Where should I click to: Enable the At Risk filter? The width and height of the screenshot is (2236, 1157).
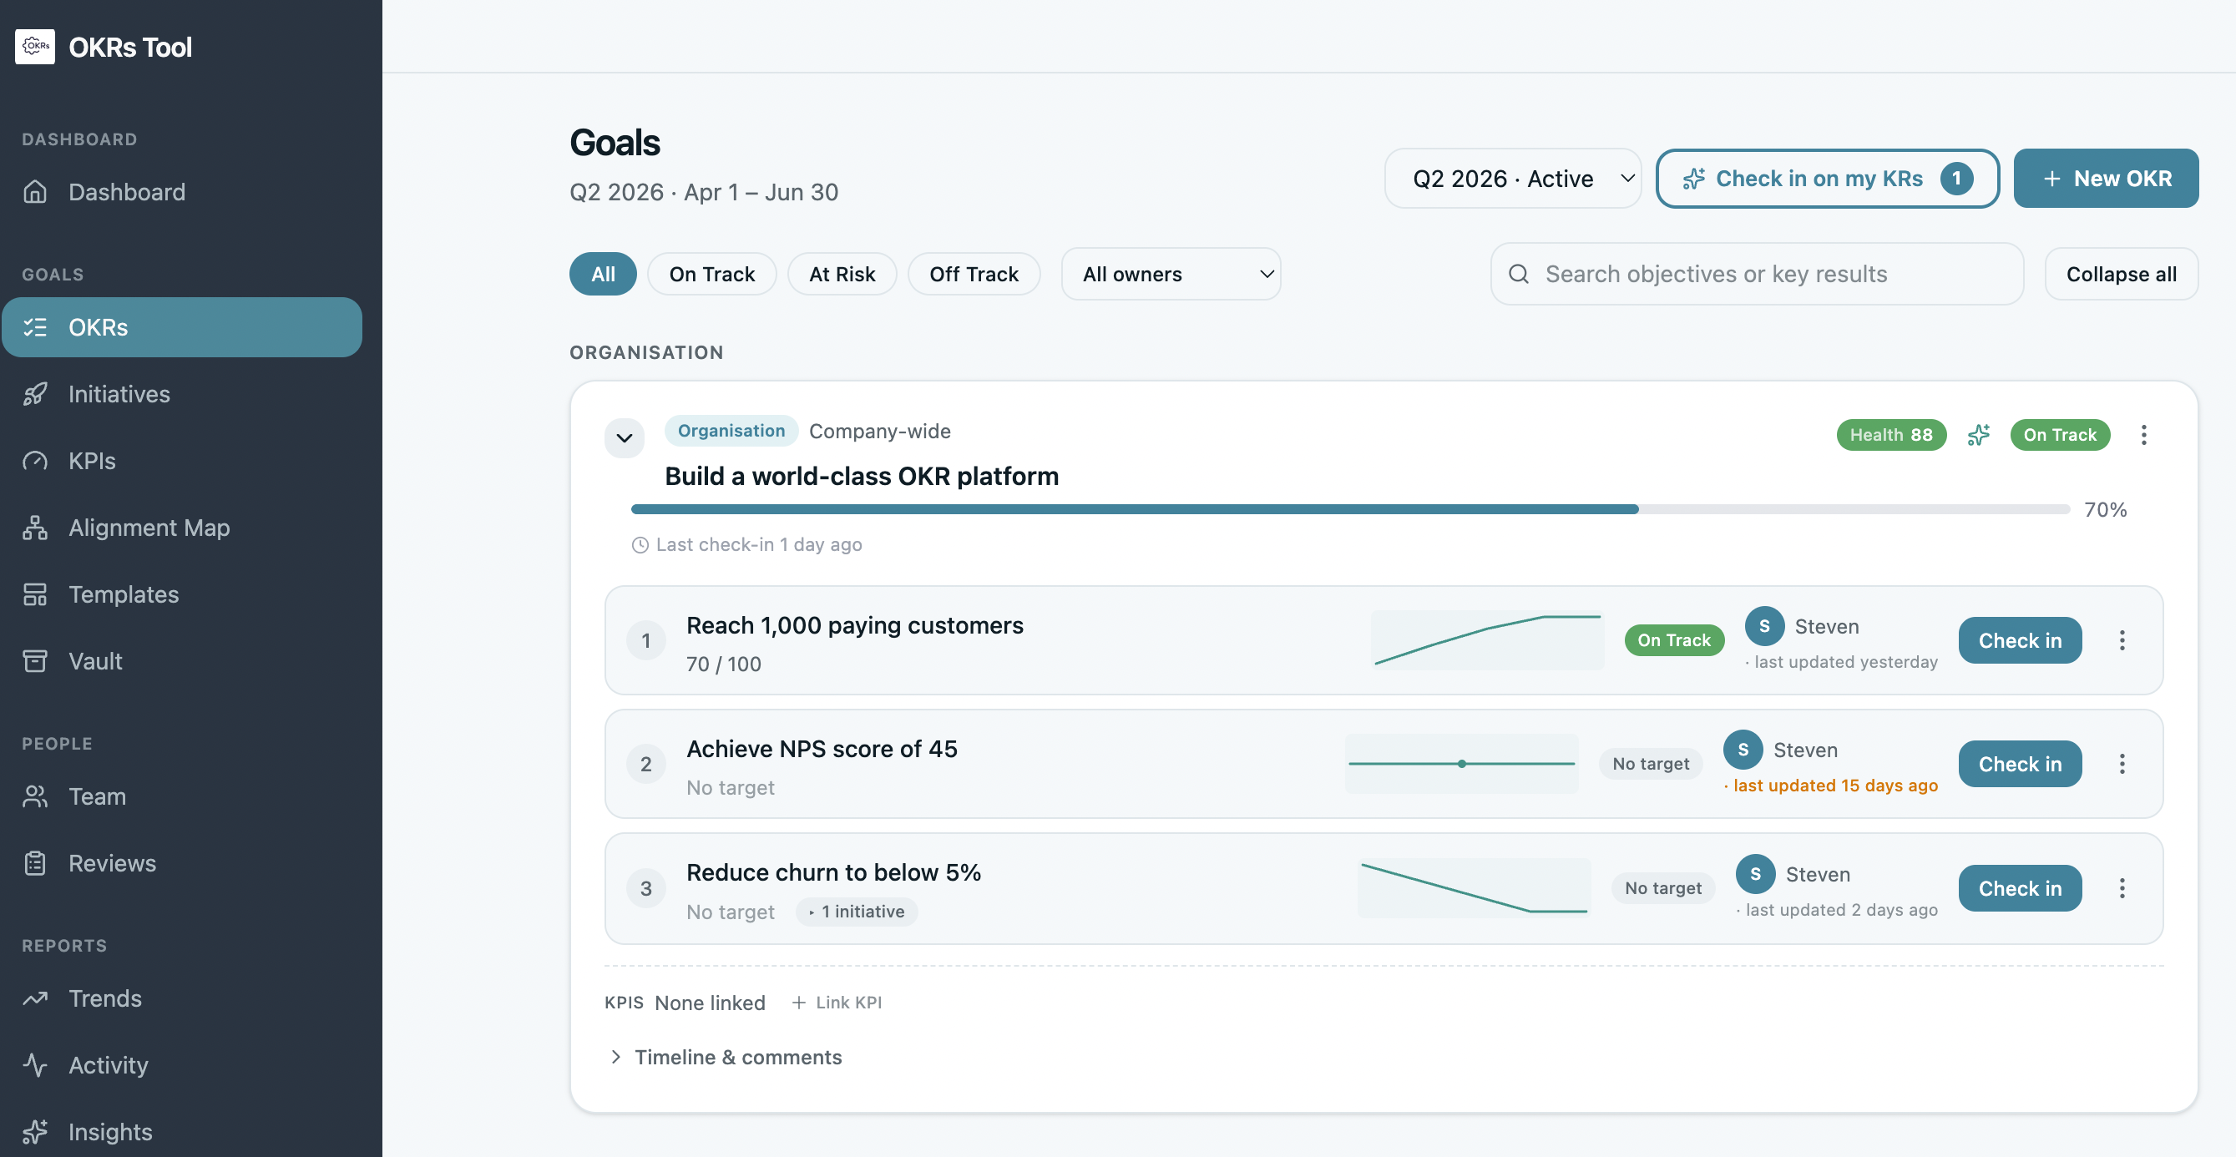(841, 274)
